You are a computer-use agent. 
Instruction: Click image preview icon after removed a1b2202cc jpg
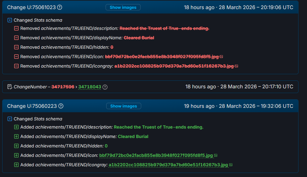tap(236, 66)
